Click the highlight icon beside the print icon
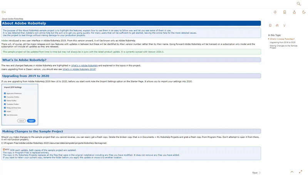This screenshot has width=308, height=175. [x=284, y=25]
